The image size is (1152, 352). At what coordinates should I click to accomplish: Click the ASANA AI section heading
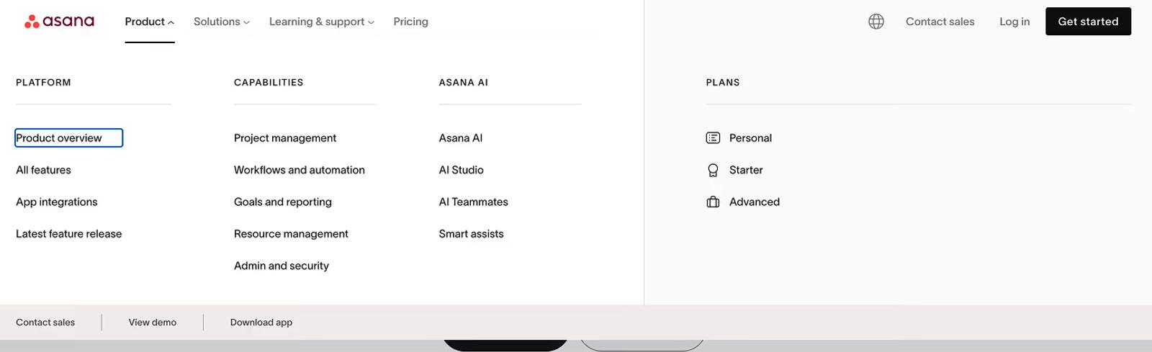click(464, 83)
